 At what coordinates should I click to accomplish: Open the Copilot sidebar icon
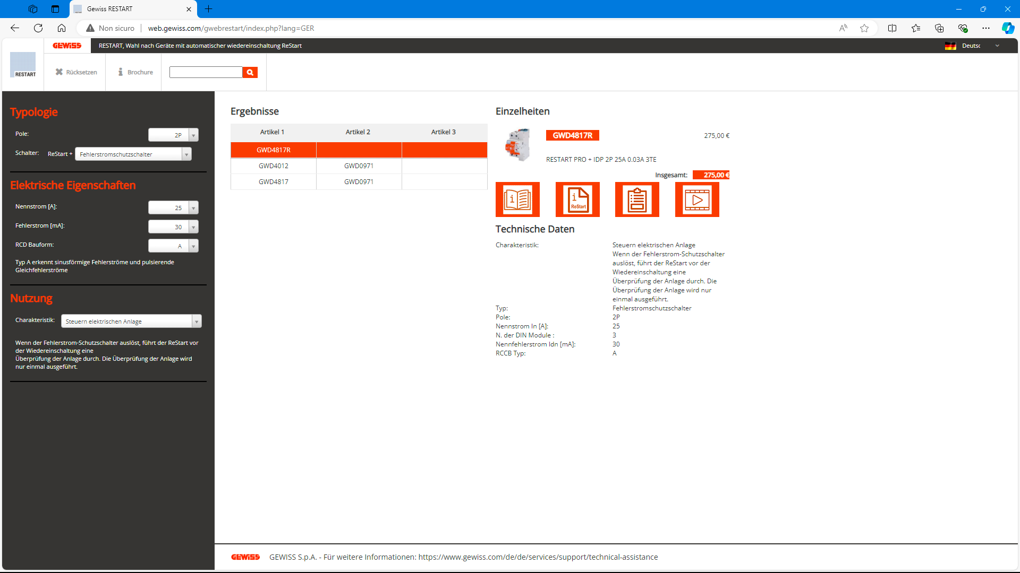click(1008, 28)
